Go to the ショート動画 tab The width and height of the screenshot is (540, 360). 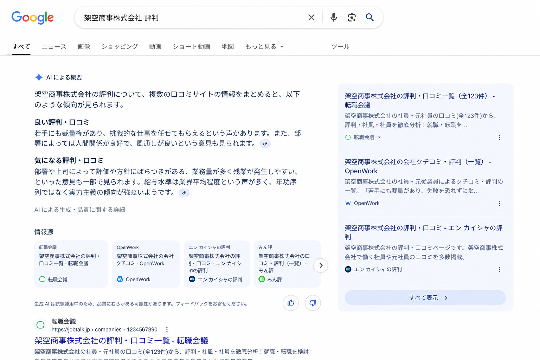[191, 47]
